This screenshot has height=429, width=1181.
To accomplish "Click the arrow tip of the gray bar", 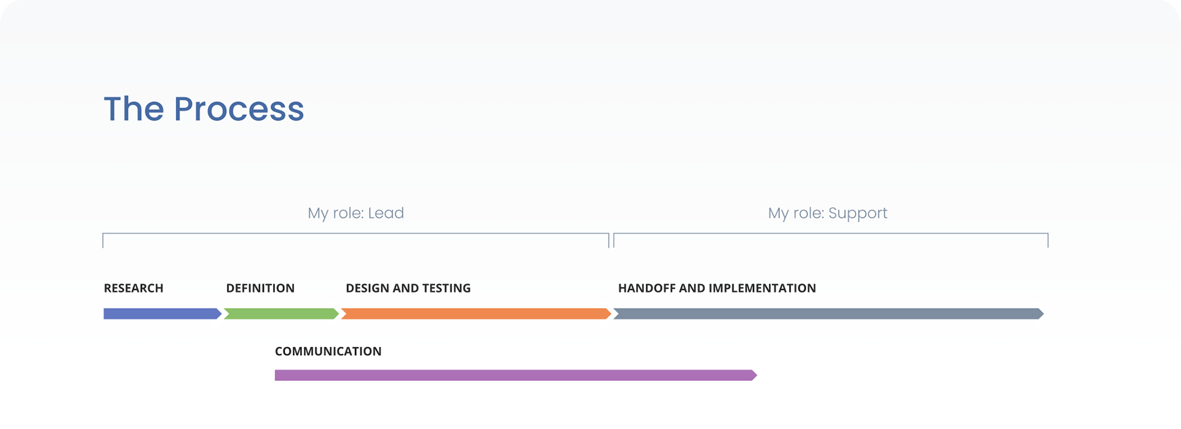I will tap(1041, 314).
